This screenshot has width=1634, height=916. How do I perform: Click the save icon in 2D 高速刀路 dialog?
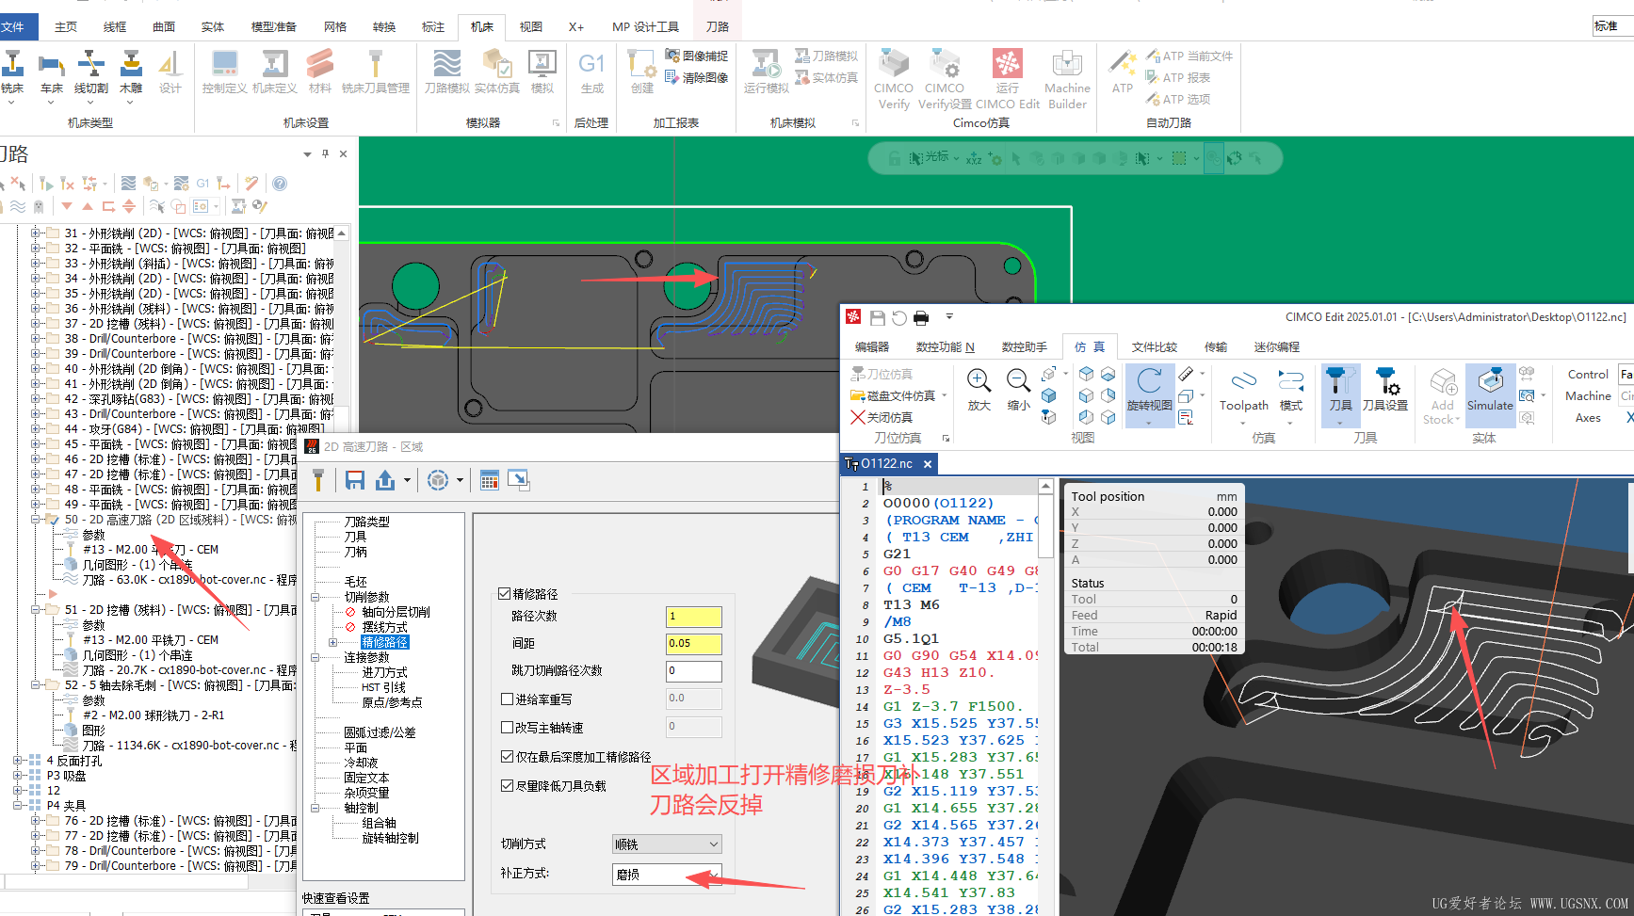(355, 480)
